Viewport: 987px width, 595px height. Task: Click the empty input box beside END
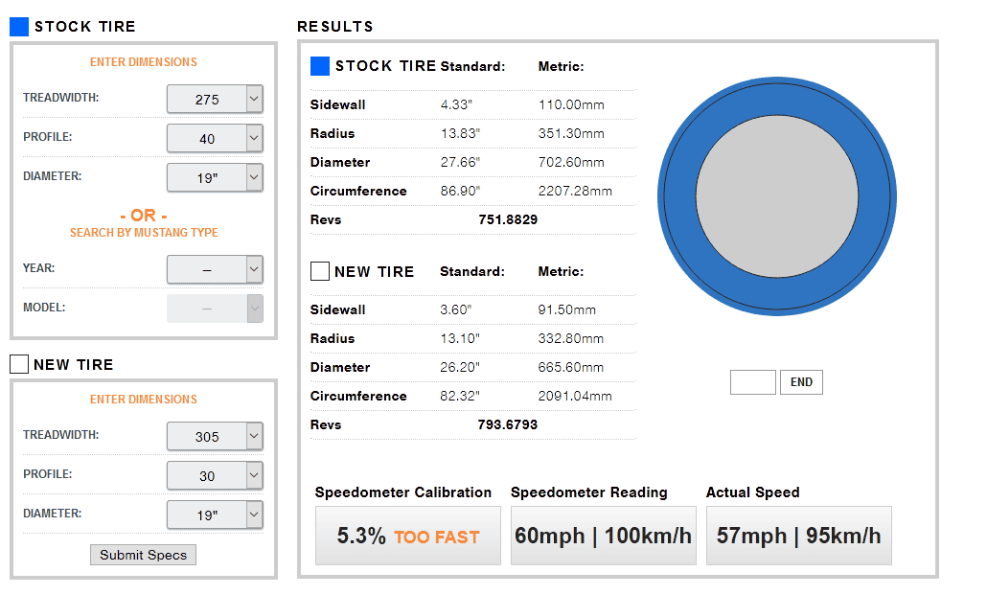pyautogui.click(x=753, y=382)
